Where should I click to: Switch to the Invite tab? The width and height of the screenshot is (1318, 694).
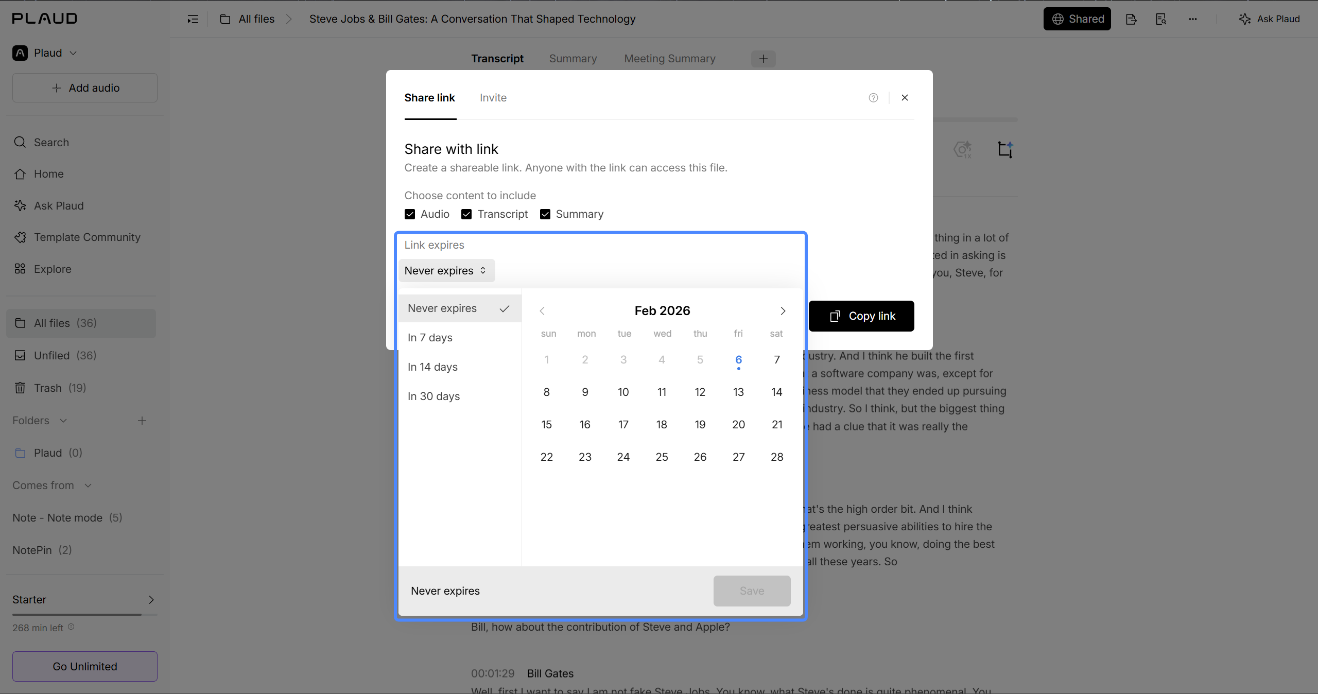coord(493,98)
